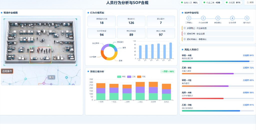Click the blue marker beside SOP作业校验
The height and width of the screenshot is (130, 256).
[x=182, y=13]
